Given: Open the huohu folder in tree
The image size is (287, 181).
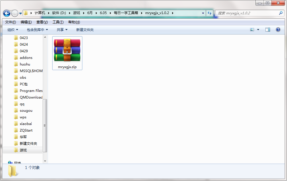Looking at the screenshot, I should 25,64.
